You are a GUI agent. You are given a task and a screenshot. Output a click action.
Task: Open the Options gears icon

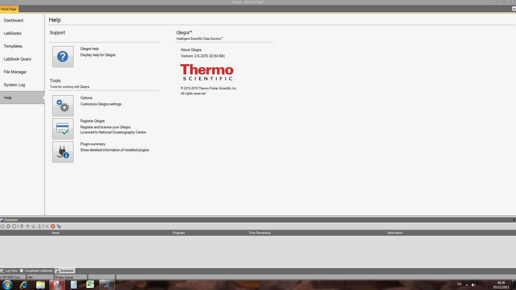point(63,106)
